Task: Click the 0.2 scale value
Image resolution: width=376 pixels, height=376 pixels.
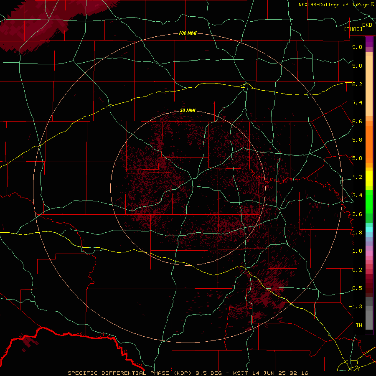Action: coord(357,270)
